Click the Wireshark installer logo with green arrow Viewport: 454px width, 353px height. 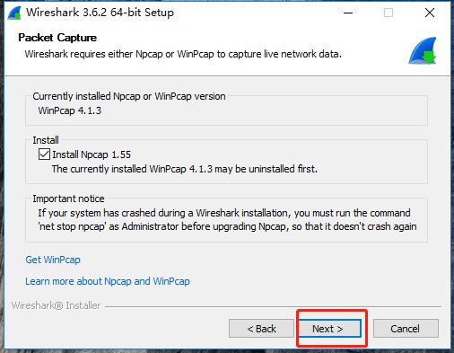click(423, 50)
